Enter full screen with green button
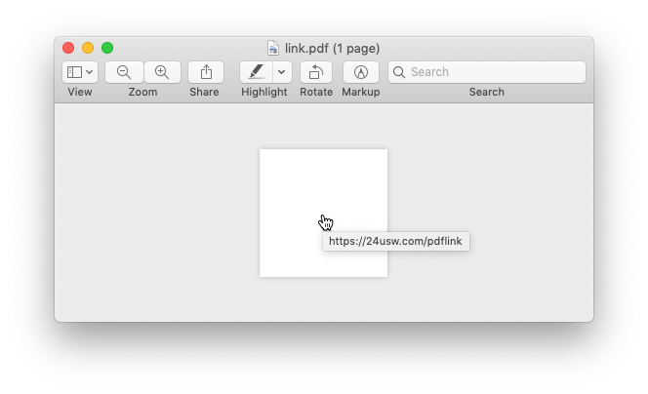Screen dimensions: 648x394 tap(107, 48)
